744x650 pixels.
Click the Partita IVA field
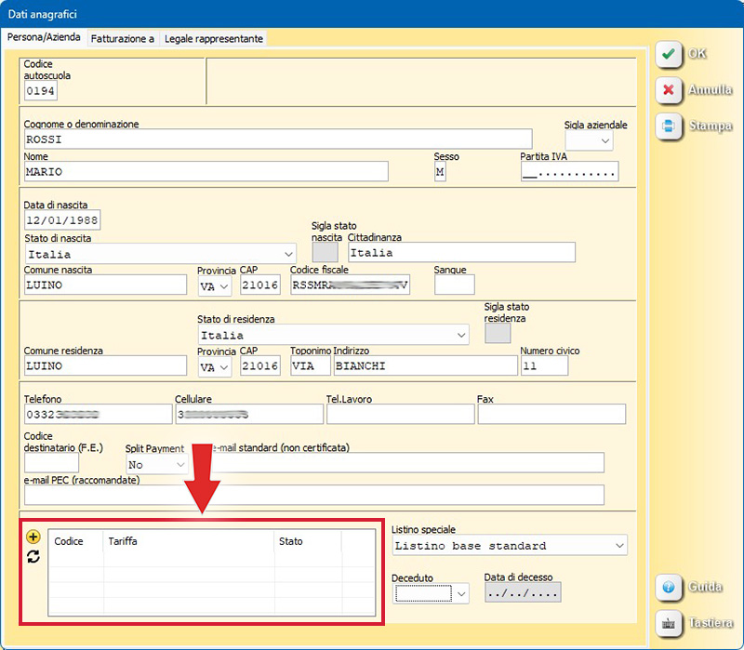coord(569,172)
